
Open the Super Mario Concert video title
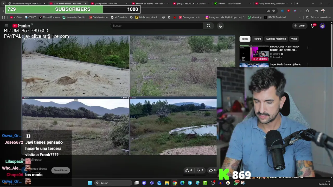[x=286, y=64]
